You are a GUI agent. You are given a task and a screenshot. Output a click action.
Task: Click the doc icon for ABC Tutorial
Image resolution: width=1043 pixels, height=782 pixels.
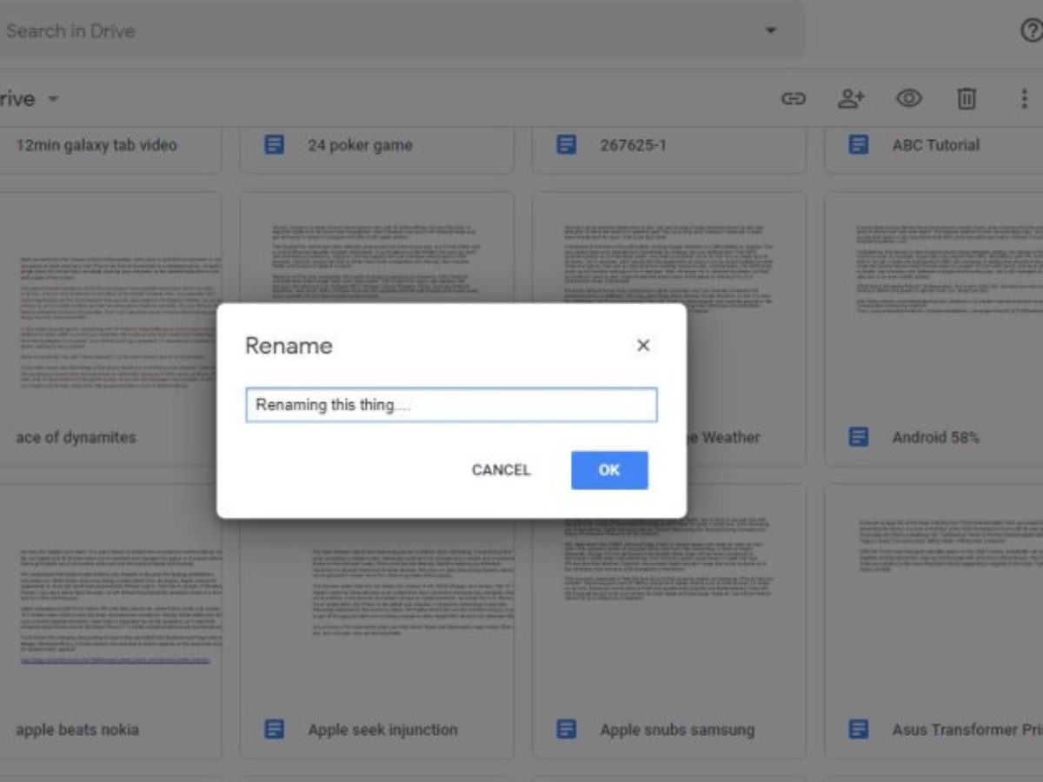click(x=859, y=145)
